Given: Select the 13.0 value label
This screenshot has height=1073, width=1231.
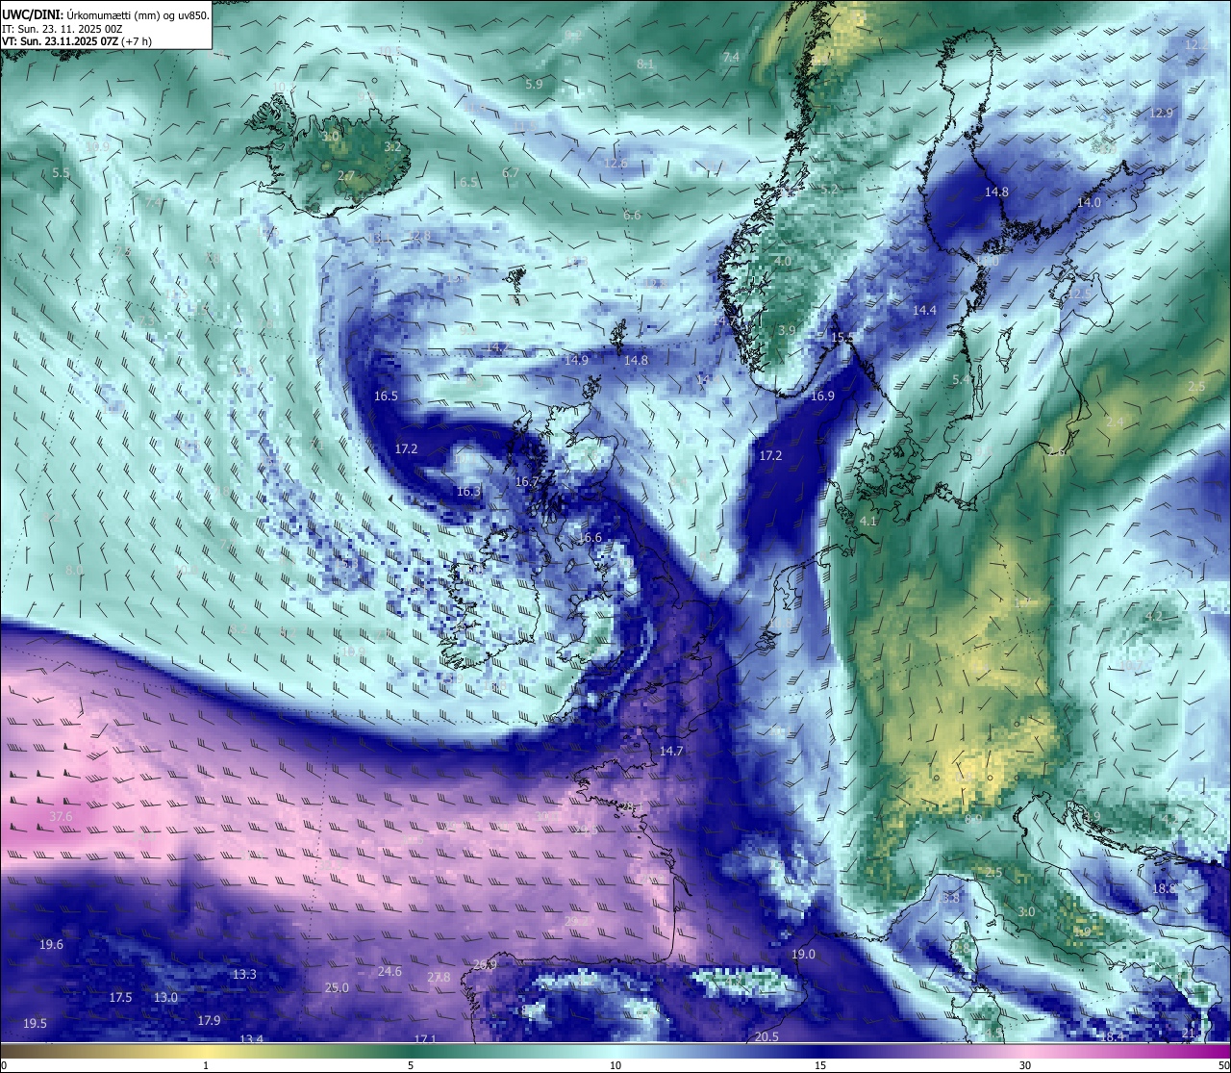Looking at the screenshot, I should tap(165, 998).
